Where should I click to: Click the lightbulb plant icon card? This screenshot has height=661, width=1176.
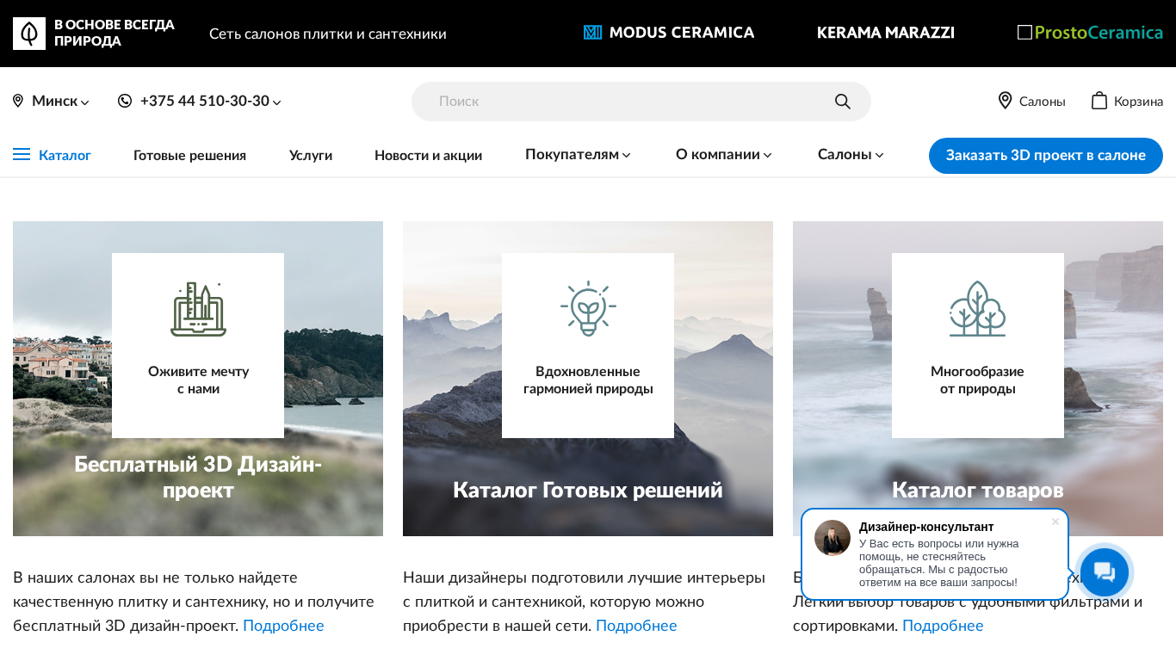pyautogui.click(x=588, y=345)
